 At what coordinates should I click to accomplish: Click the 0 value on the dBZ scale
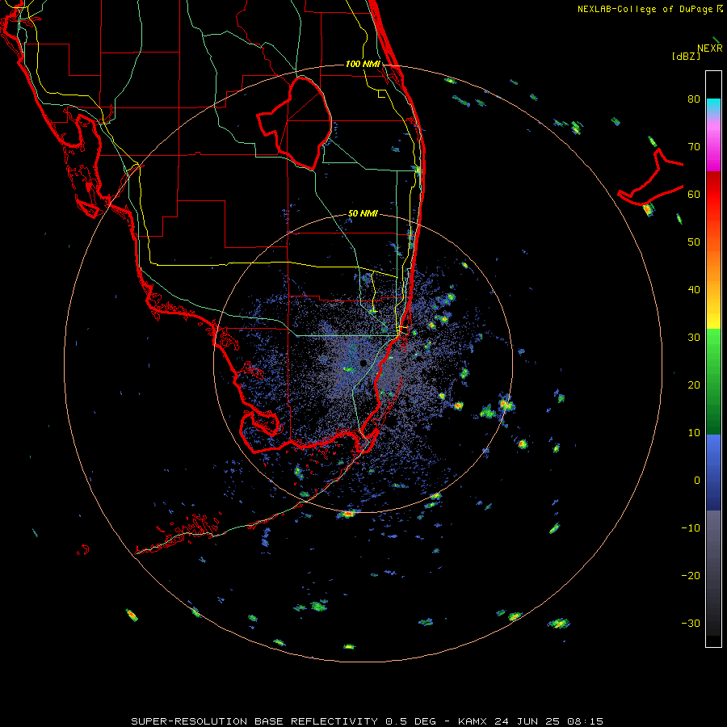coord(697,481)
